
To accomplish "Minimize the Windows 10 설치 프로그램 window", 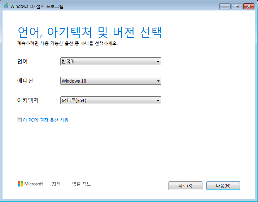I will [x=225, y=6].
